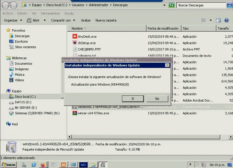Sort by Fecha de modificación column

tap(164, 28)
